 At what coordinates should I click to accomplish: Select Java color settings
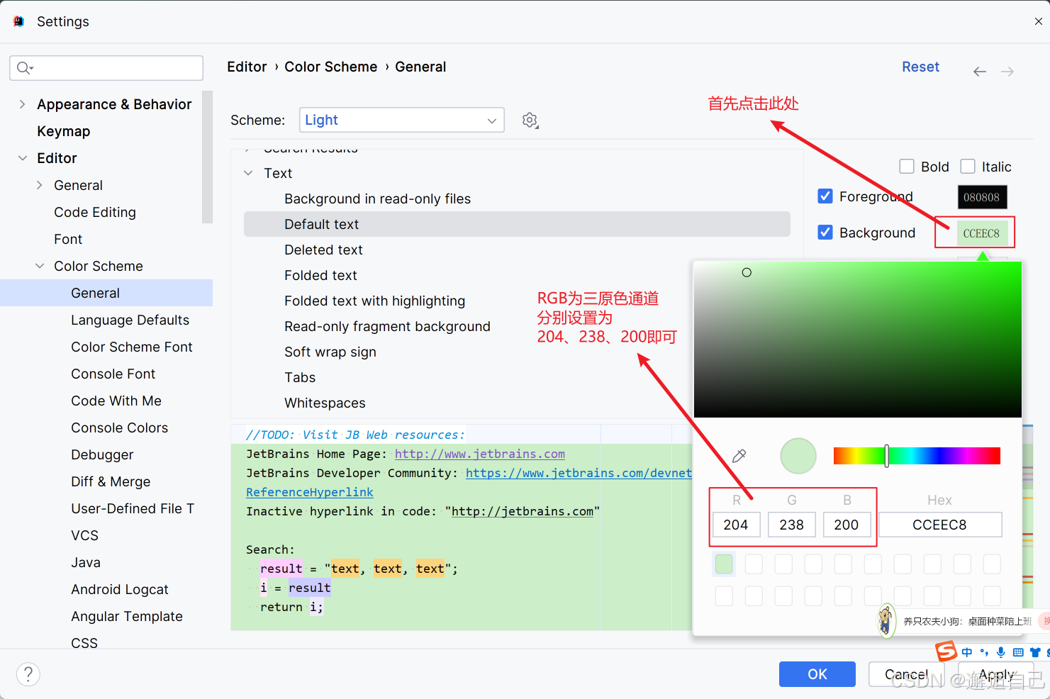[x=86, y=562]
